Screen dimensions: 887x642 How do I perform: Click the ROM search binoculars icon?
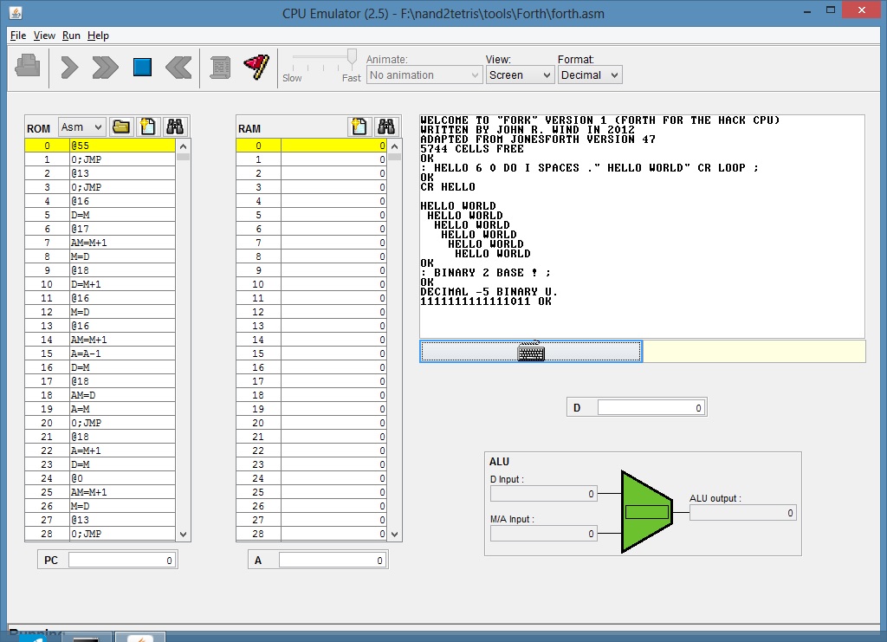coord(176,127)
